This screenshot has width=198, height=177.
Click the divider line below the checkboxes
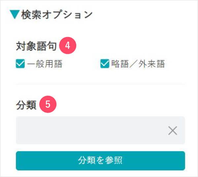tap(100, 84)
